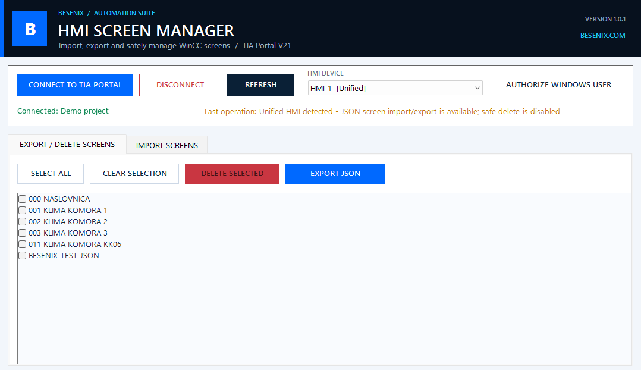
Task: Click Authorize Windows User button
Action: 558,85
